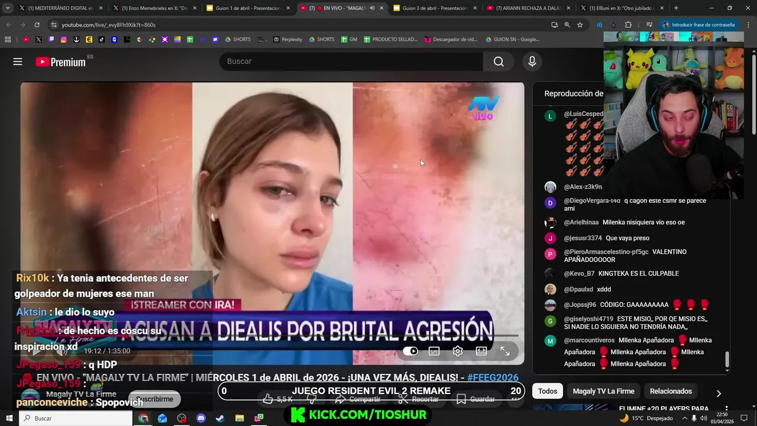Viewport: 757px width, 426px height.
Task: Open video player settings gear
Action: 458,351
